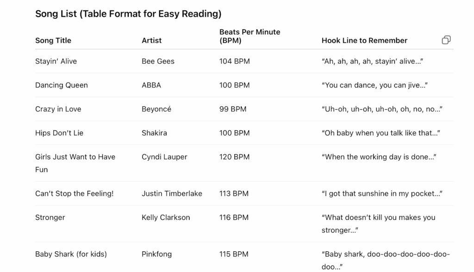Click the Song Title column header
474x272 pixels.
(53, 41)
